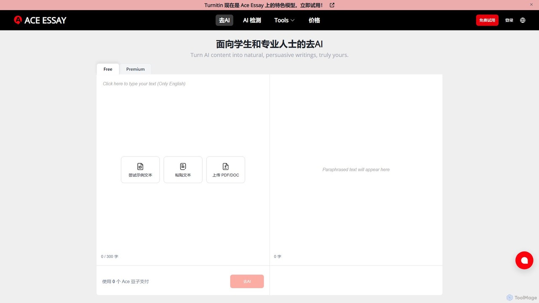Open the external link icon in the banner
Screen dimensions: 539x303
(x=332, y=5)
